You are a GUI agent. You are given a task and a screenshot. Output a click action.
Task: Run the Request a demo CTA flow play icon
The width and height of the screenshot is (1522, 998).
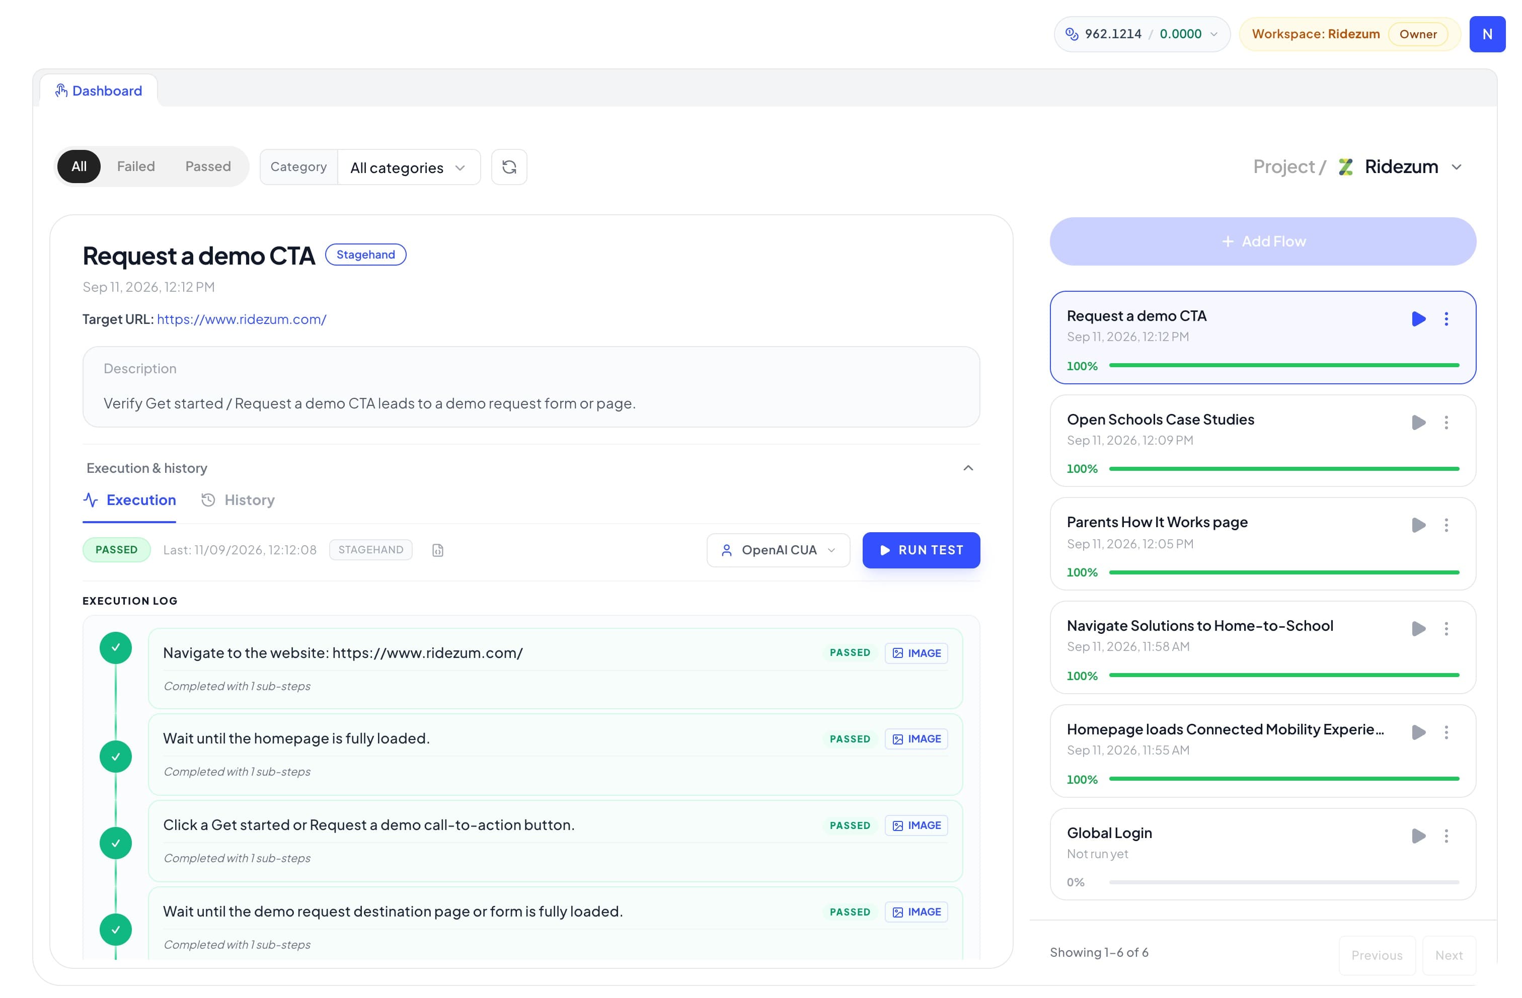1418,318
